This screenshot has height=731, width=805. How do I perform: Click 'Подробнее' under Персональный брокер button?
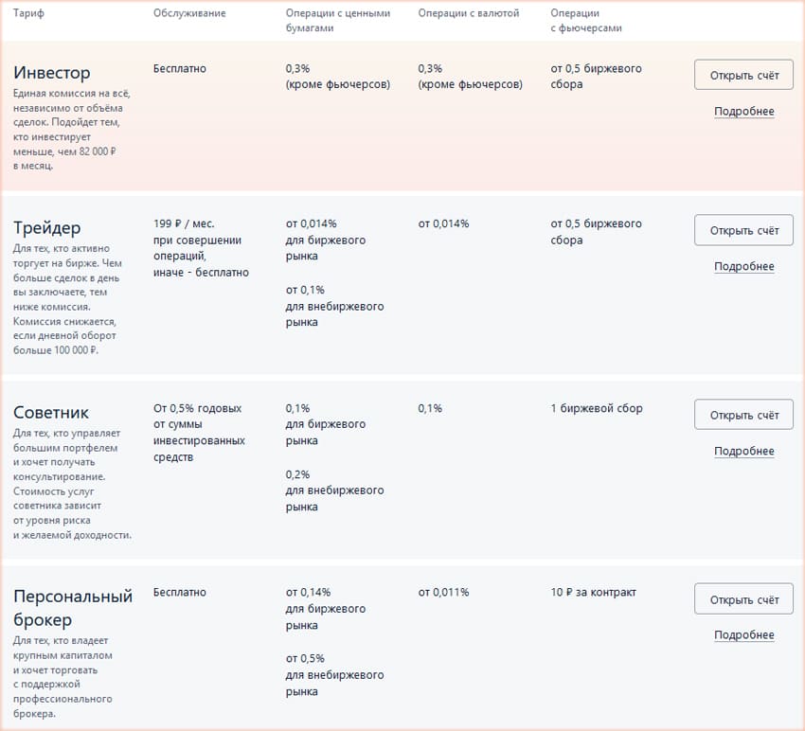click(x=743, y=635)
